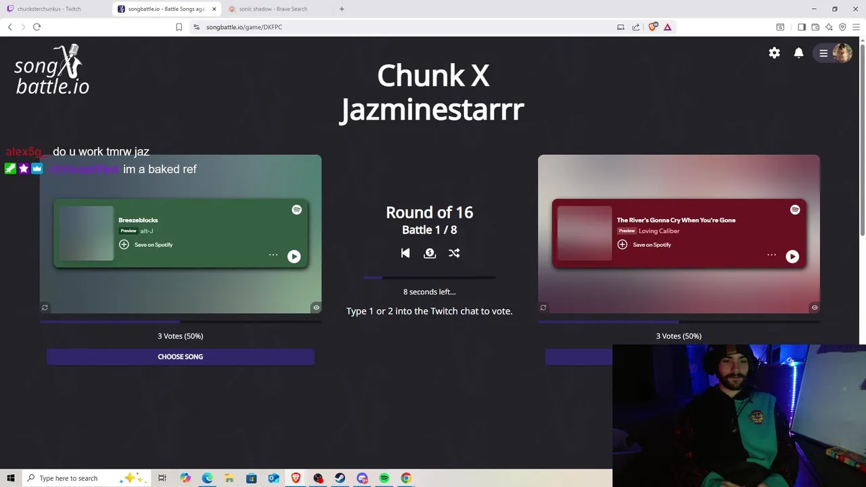The image size is (866, 487).
Task: Close the songbattle.io tab
Action: click(214, 9)
